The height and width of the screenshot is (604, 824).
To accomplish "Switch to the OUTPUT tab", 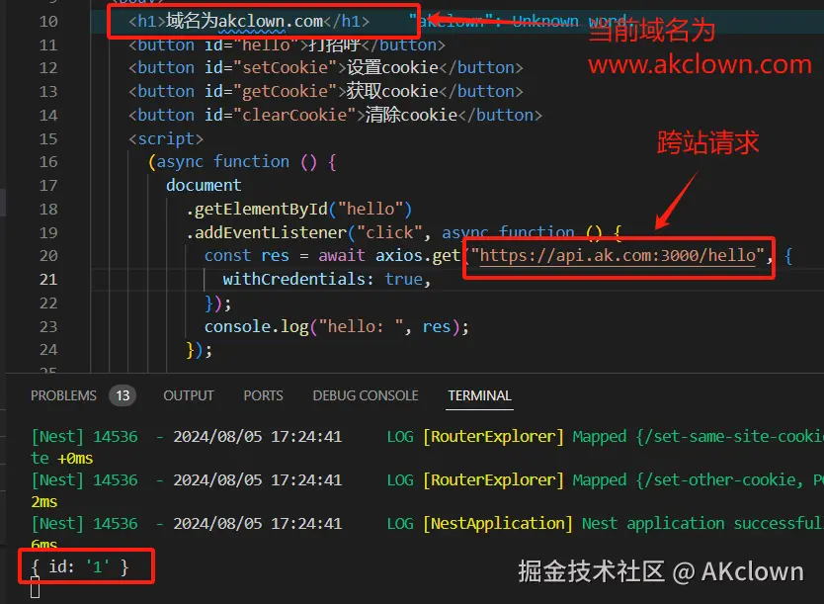I will pyautogui.click(x=188, y=395).
